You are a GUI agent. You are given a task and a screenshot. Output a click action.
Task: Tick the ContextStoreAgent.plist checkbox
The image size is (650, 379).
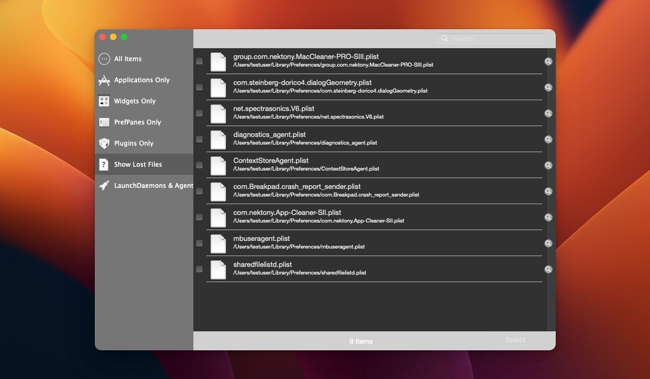199,165
